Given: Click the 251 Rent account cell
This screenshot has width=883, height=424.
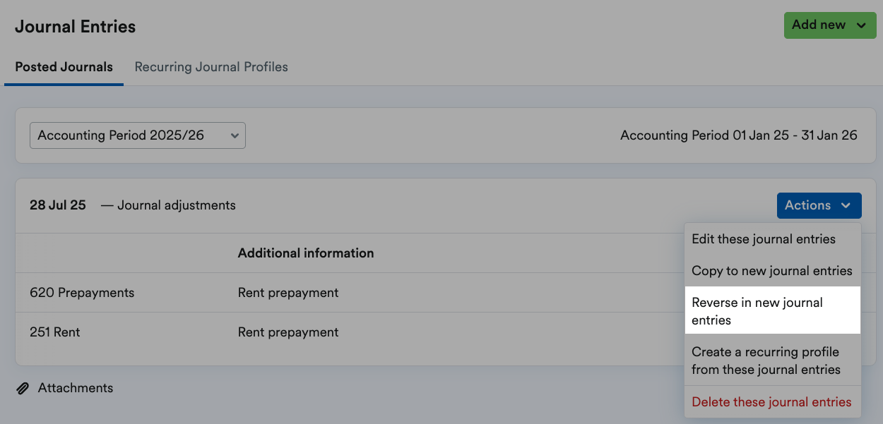Looking at the screenshot, I should pyautogui.click(x=55, y=332).
